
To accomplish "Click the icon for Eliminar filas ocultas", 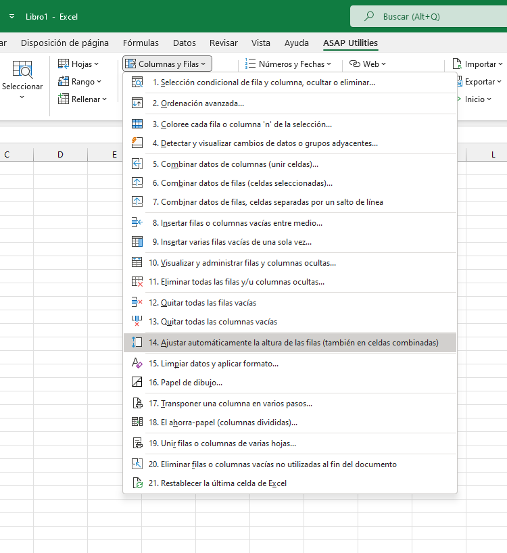I will [137, 281].
